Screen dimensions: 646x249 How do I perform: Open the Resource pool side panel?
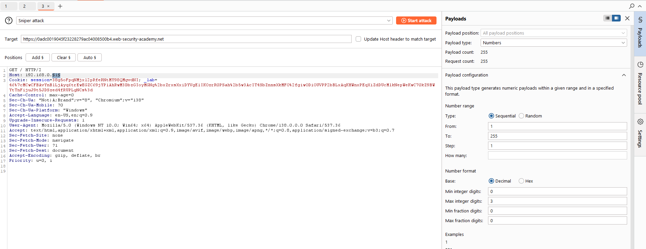(x=640, y=83)
